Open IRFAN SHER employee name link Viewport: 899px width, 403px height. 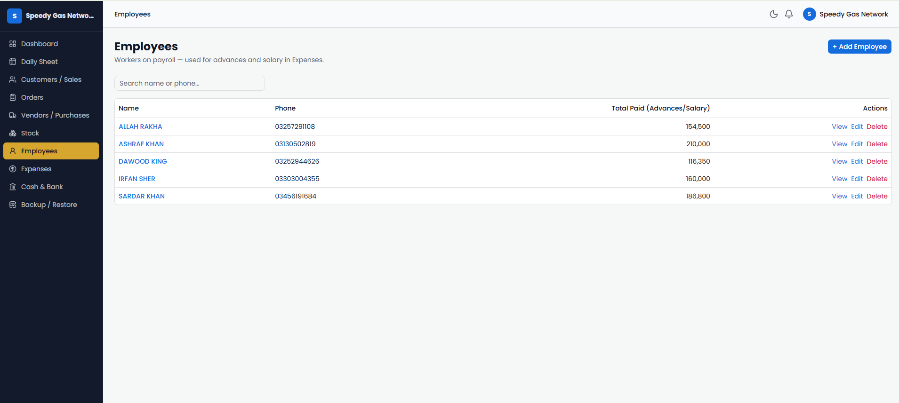(x=137, y=179)
